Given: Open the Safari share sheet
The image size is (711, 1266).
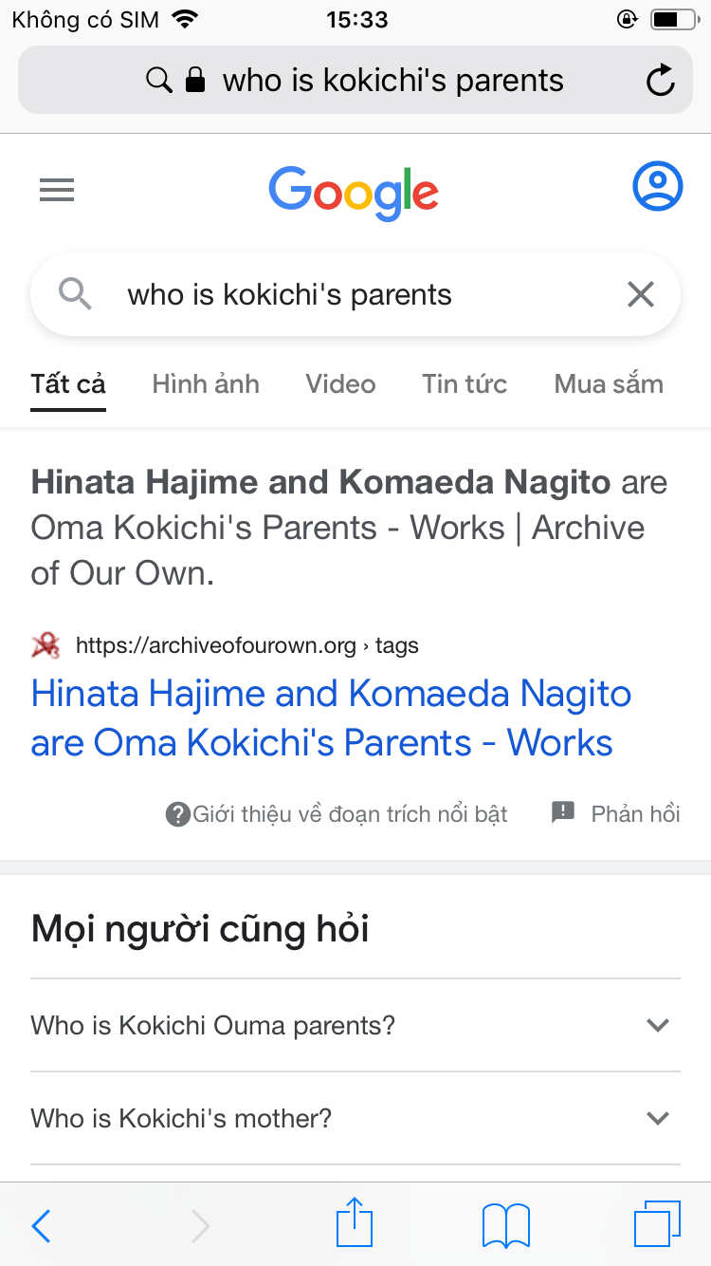Looking at the screenshot, I should 355,1222.
